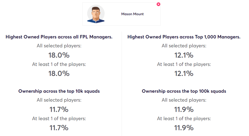Select the Mason Mount name label

tap(132, 14)
